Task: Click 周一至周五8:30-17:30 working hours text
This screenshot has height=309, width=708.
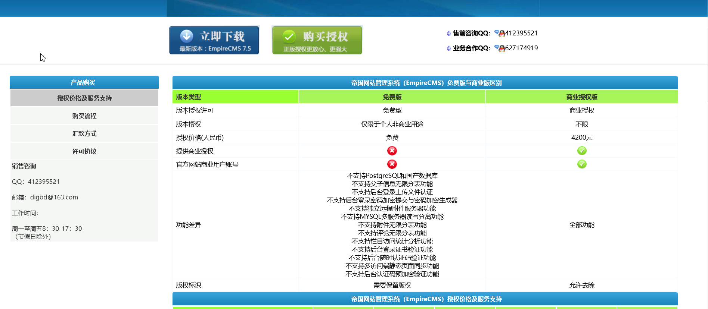Action: (x=47, y=228)
